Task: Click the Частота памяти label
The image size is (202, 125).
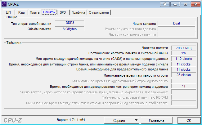Action: click(155, 48)
